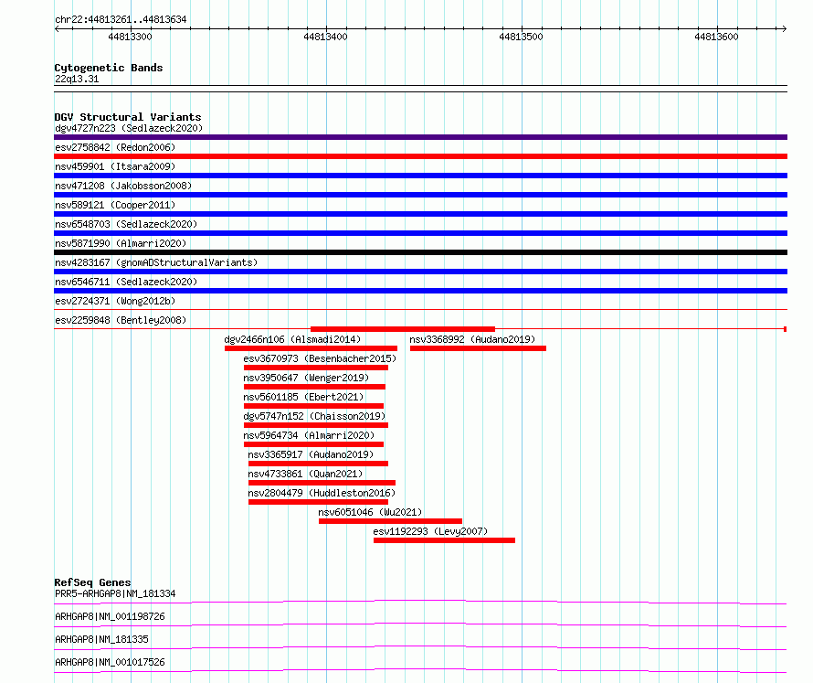The width and height of the screenshot is (813, 683).
Task: Click nsv3368992 (Audano2019) label
Action: [472, 339]
